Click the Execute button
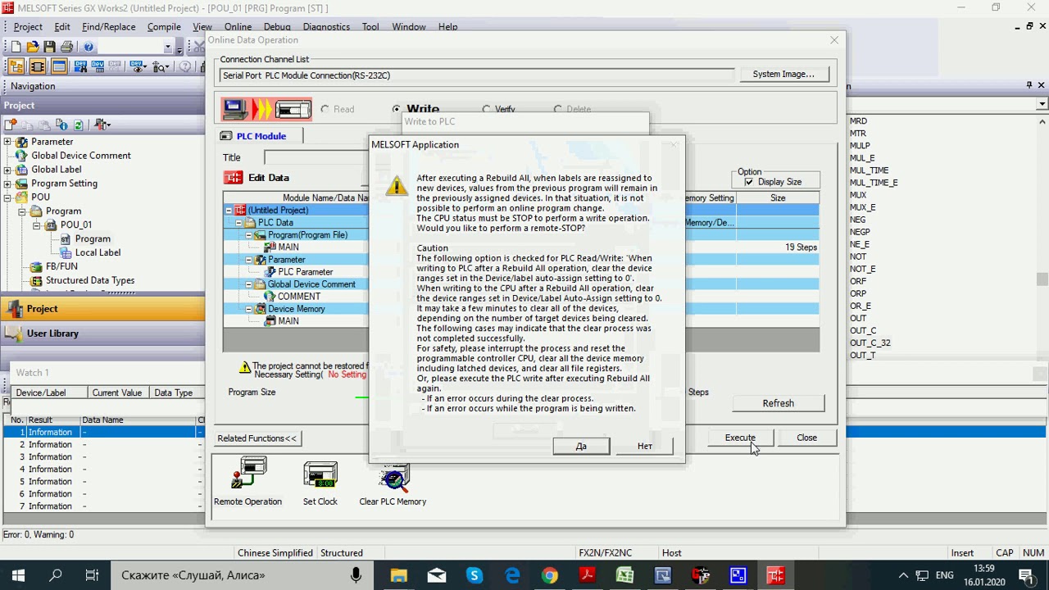Screen dimensions: 1049x590 coord(740,438)
